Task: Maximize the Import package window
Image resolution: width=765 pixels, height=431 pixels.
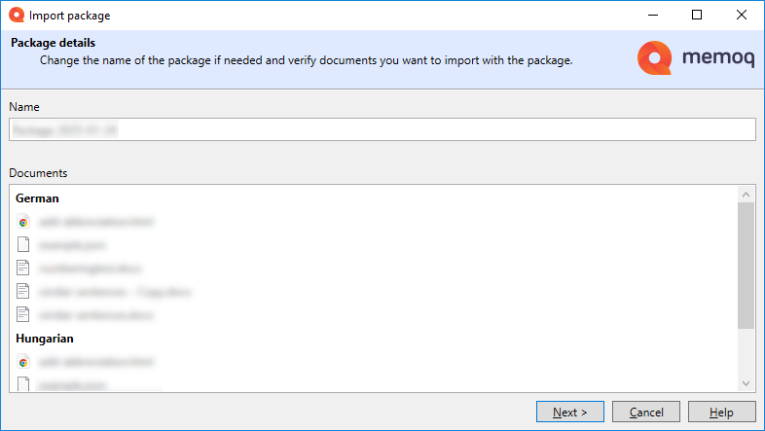Action: 697,15
